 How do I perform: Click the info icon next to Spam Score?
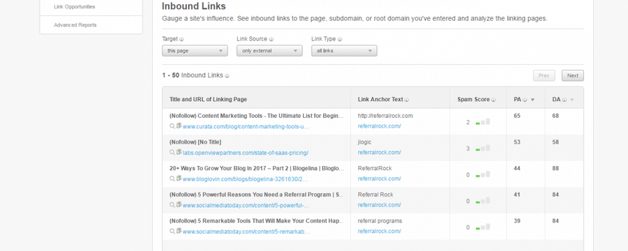coord(493,100)
